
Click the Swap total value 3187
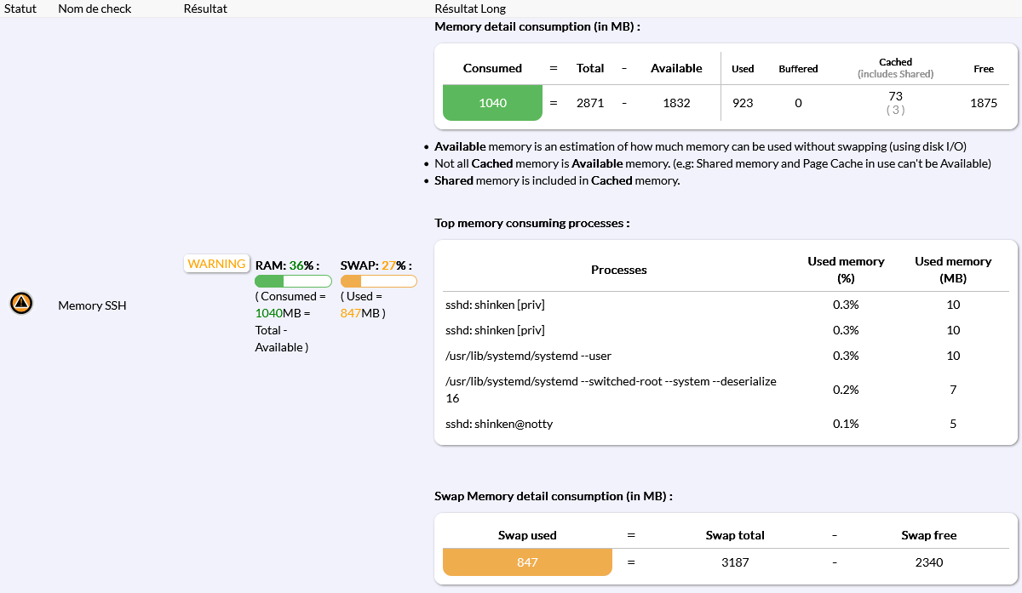(734, 562)
